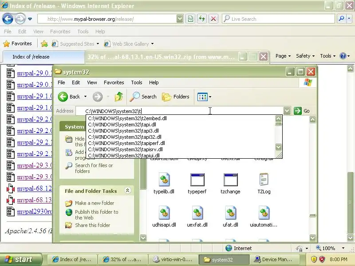This screenshot has height=266, width=355.
Task: Go up one folder level icon
Action: point(119,97)
